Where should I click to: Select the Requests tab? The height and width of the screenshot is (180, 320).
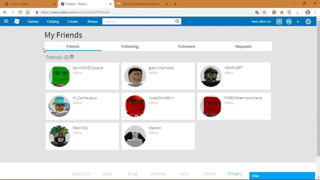(243, 46)
